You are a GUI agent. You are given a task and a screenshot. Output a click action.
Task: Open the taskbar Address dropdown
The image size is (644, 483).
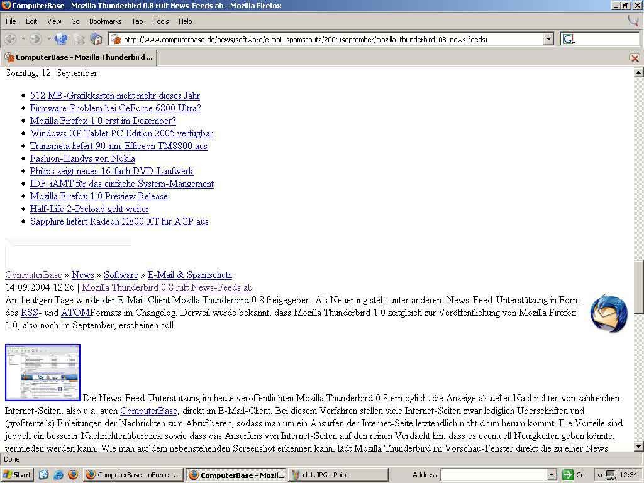552,475
